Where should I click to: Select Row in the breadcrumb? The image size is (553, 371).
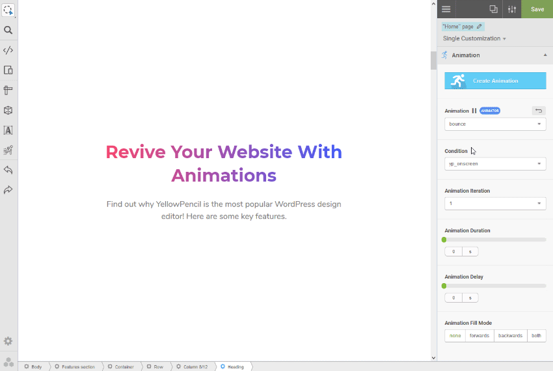click(155, 366)
